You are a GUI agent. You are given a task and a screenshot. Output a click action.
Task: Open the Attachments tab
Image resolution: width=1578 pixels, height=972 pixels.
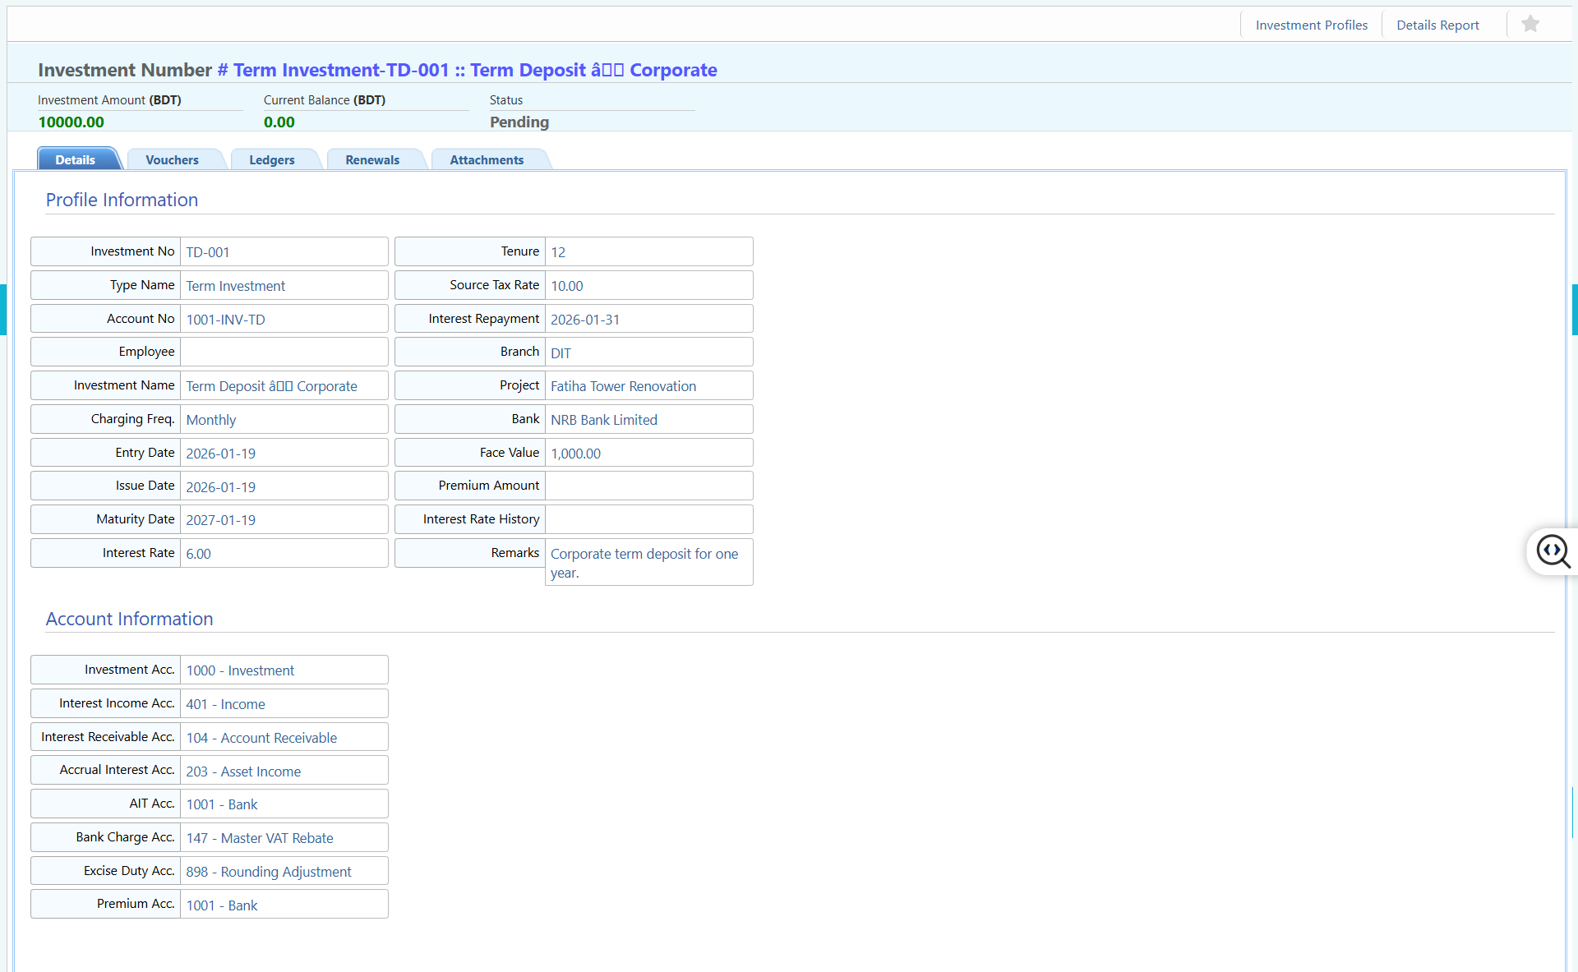click(x=486, y=160)
